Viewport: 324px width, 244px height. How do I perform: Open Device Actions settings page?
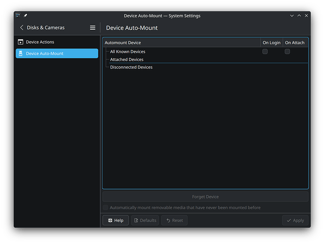tap(40, 42)
